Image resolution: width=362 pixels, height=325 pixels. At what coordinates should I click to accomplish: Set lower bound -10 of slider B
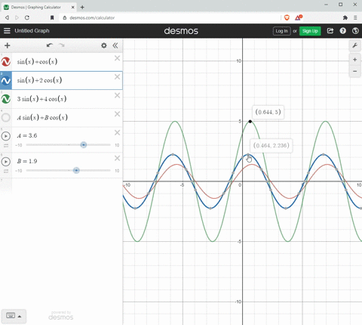point(19,171)
